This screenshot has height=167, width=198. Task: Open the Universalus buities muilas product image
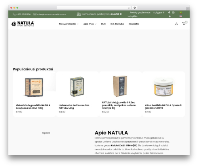[x=77, y=87]
